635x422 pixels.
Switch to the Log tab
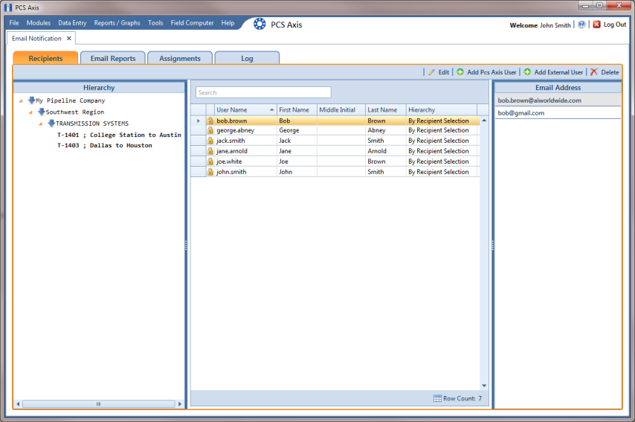[x=247, y=58]
